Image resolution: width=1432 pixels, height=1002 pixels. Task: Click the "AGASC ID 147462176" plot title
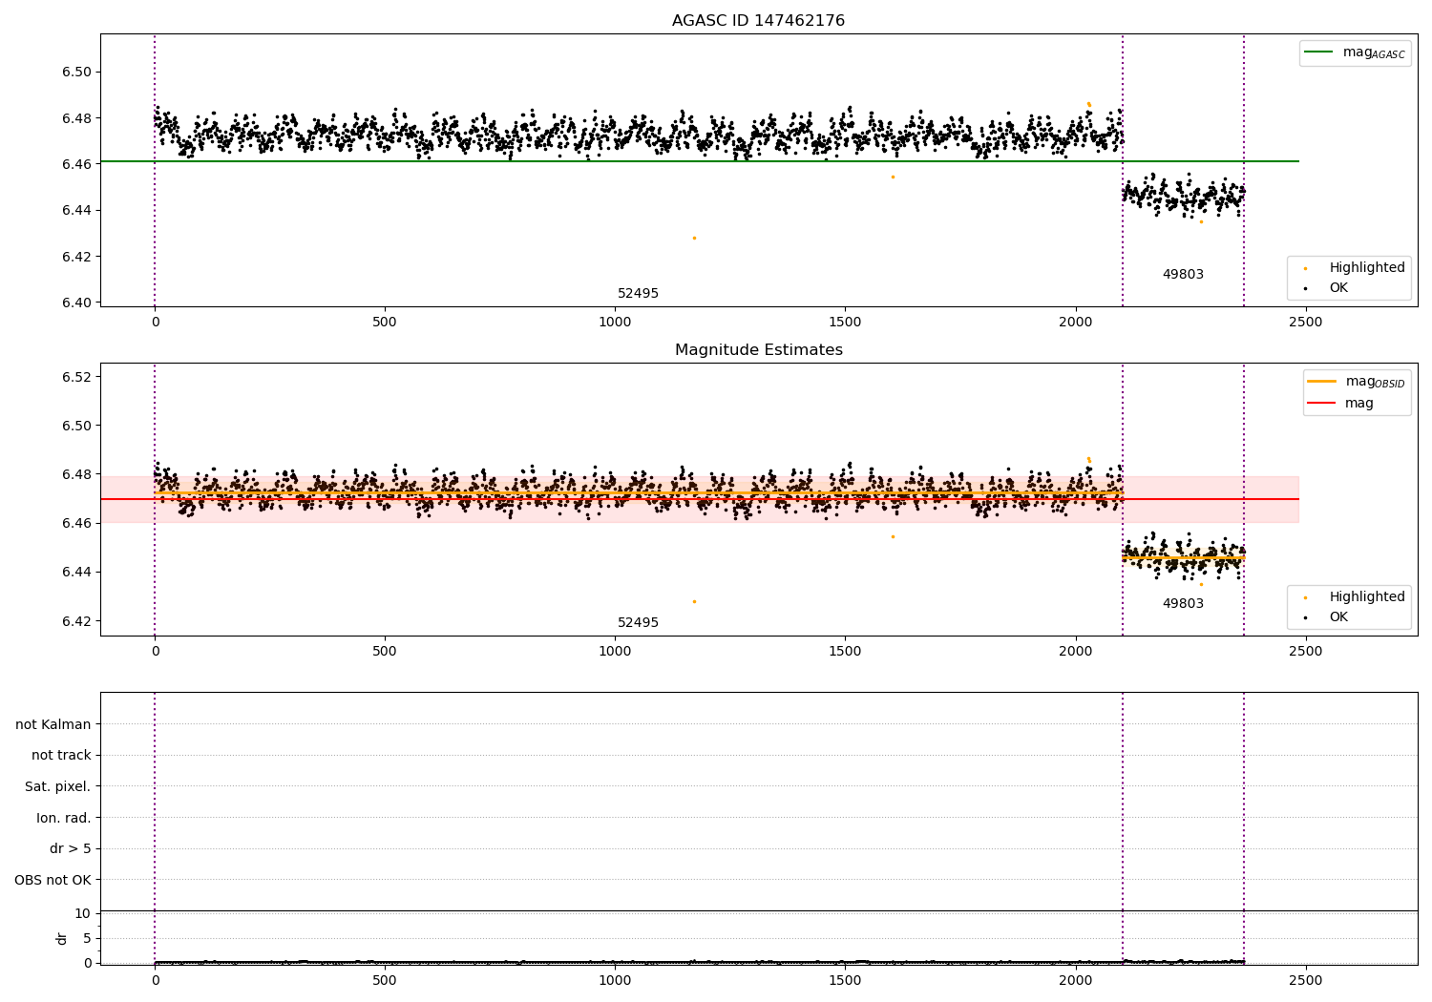[758, 21]
